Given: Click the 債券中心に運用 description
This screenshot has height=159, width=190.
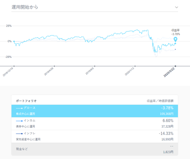Looking at the screenshot, I should click(x=25, y=126).
